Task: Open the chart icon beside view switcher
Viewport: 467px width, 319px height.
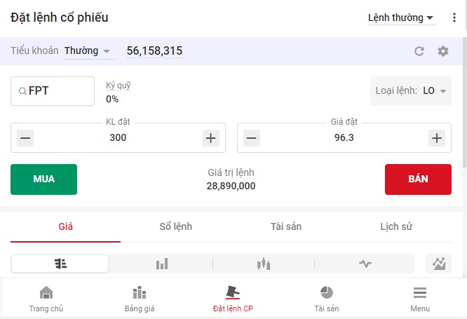Action: [439, 264]
